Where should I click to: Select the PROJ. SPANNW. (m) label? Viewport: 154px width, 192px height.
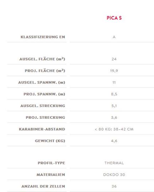[x=44, y=94]
